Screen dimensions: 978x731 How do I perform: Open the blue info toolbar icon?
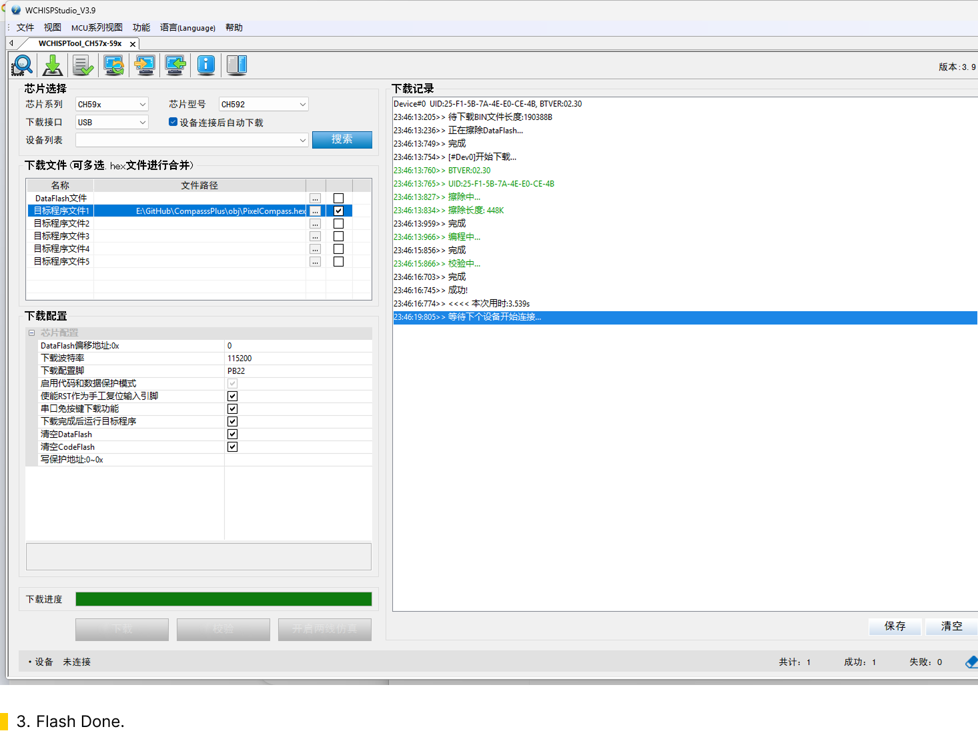click(206, 65)
